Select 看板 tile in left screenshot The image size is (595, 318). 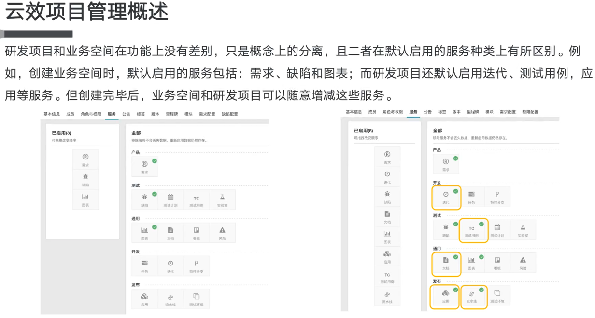[x=197, y=233]
